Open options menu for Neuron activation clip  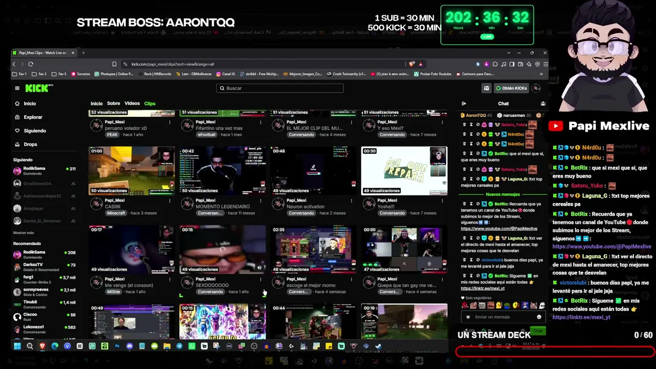pos(351,201)
